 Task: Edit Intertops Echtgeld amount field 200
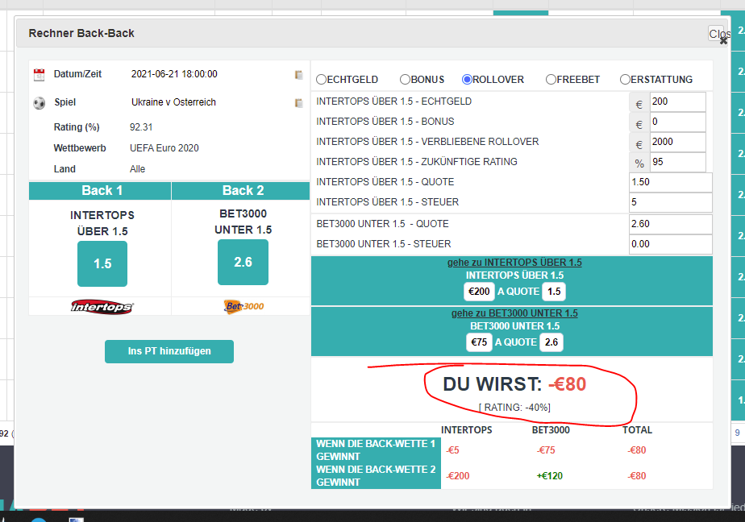pos(677,101)
